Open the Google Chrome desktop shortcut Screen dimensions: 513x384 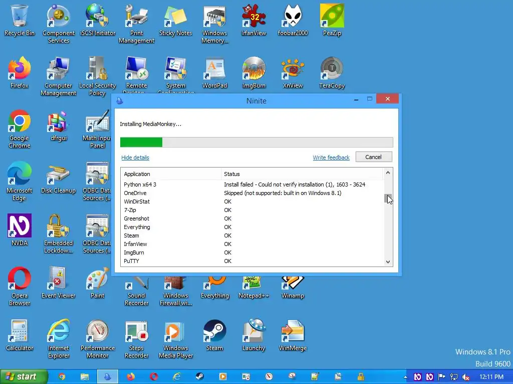[20, 128]
